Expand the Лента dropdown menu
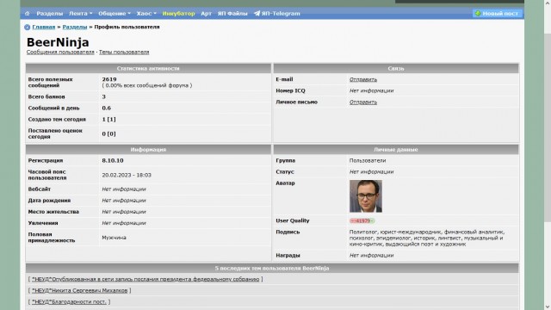Viewport: 551px width, 310px height. (80, 14)
